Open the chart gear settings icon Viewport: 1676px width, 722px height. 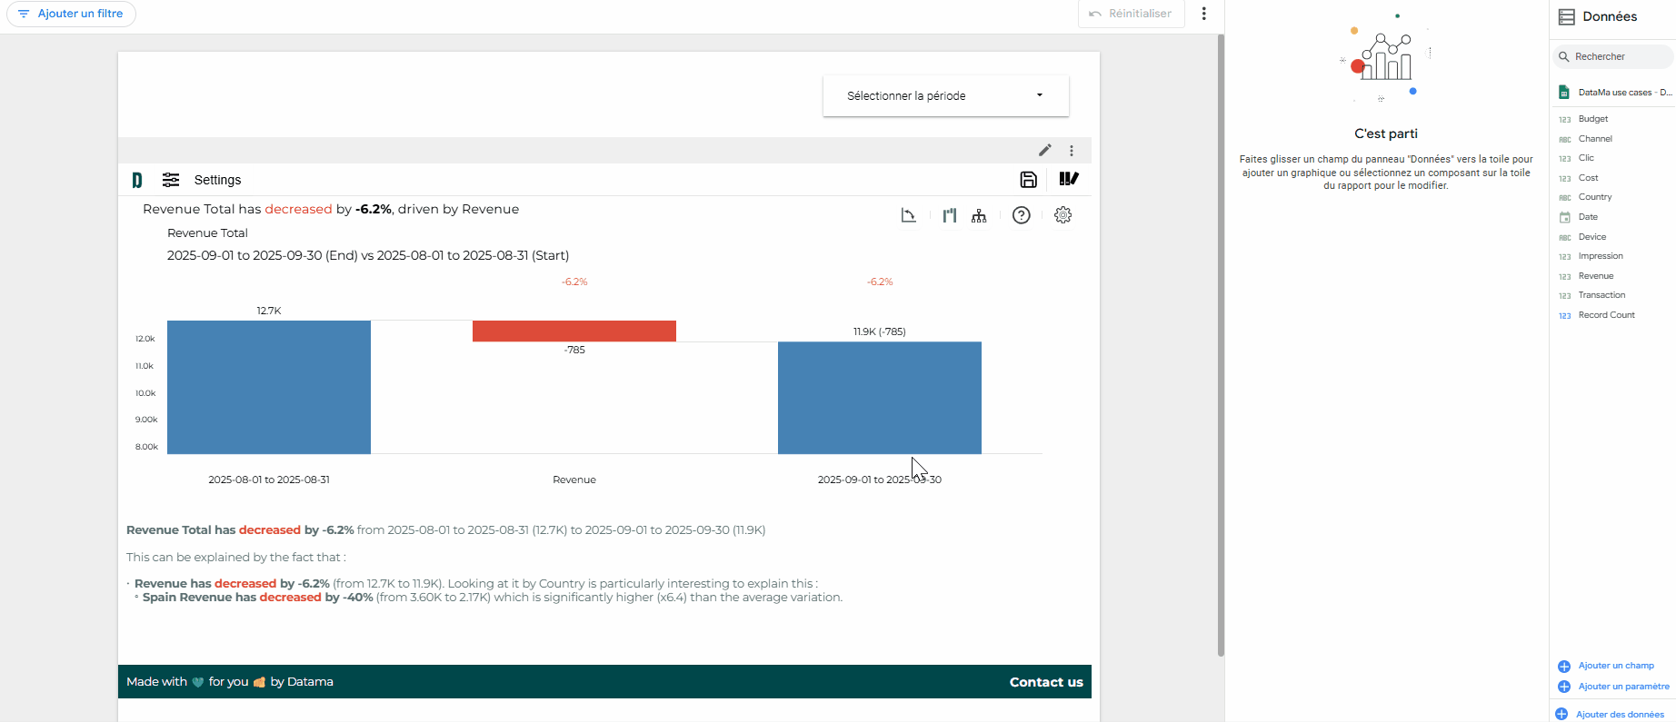coord(1062,215)
